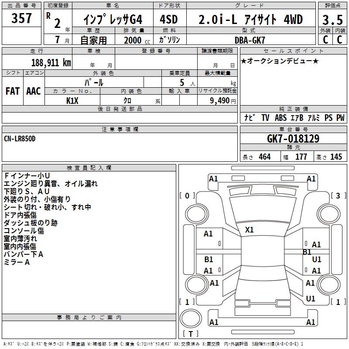Click the door type value 4SD
The image size is (349, 349).
[x=169, y=19]
